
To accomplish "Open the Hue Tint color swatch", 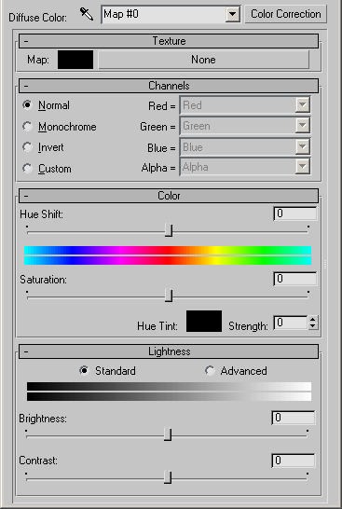I will tap(204, 321).
